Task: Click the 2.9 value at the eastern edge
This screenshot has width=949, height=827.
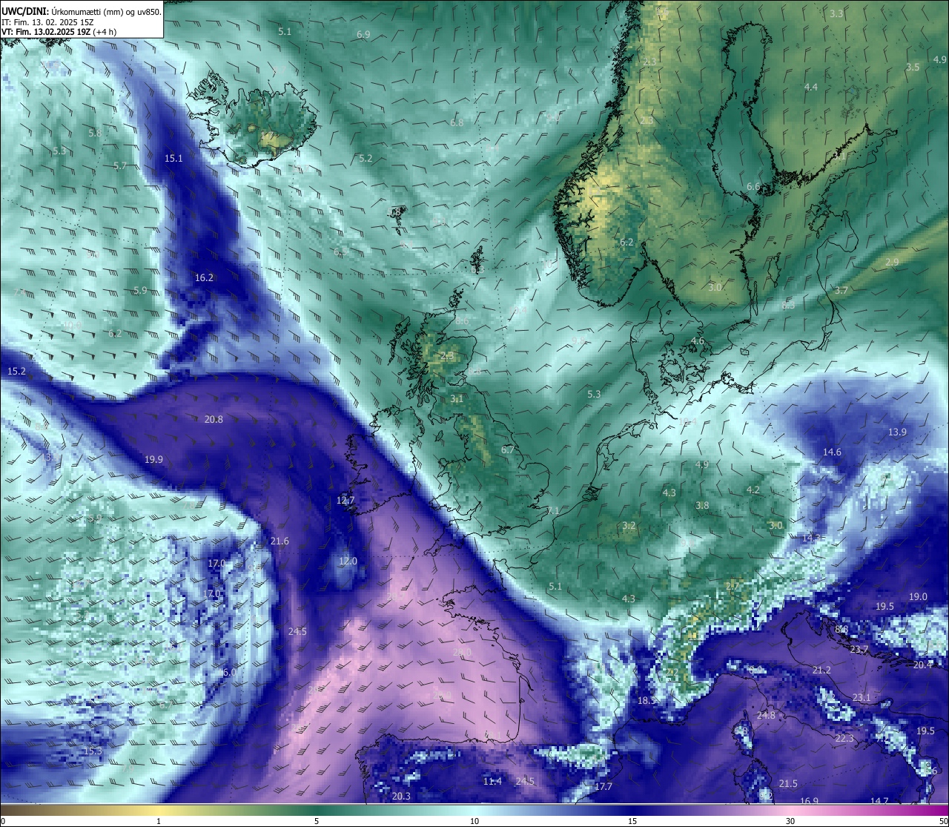Action: tap(892, 262)
